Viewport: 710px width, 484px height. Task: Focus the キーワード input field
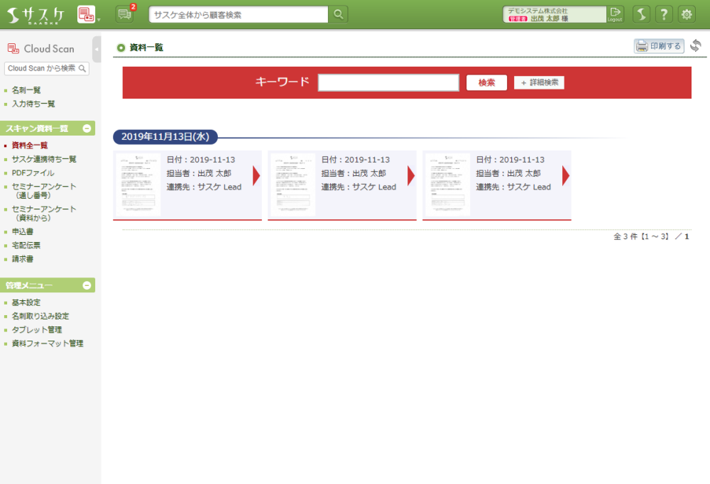[388, 82]
